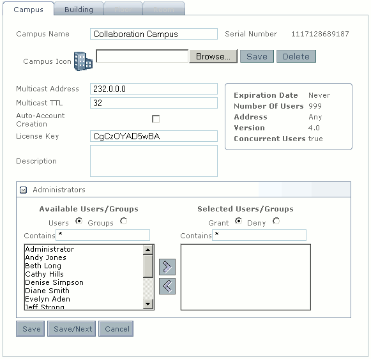Move selected user to Selected list arrow
This screenshot has width=371, height=359.
(167, 267)
